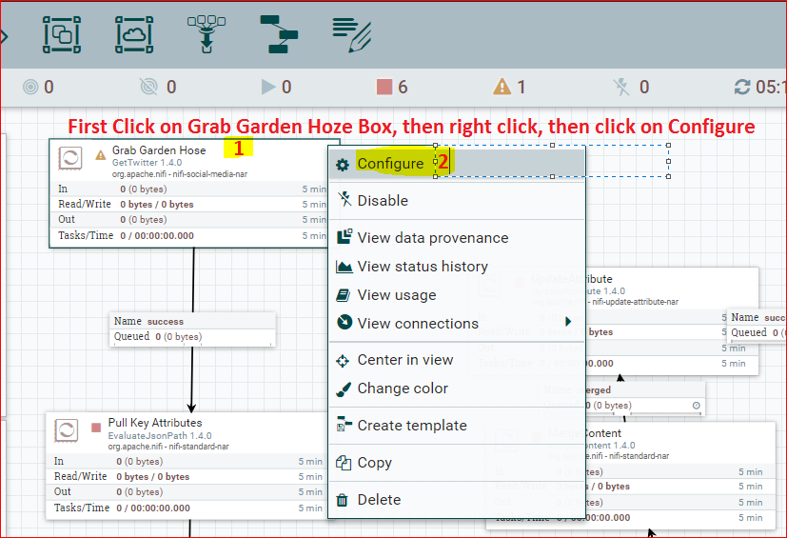Choose Configure from context menu
This screenshot has height=538, width=787.
click(x=457, y=164)
